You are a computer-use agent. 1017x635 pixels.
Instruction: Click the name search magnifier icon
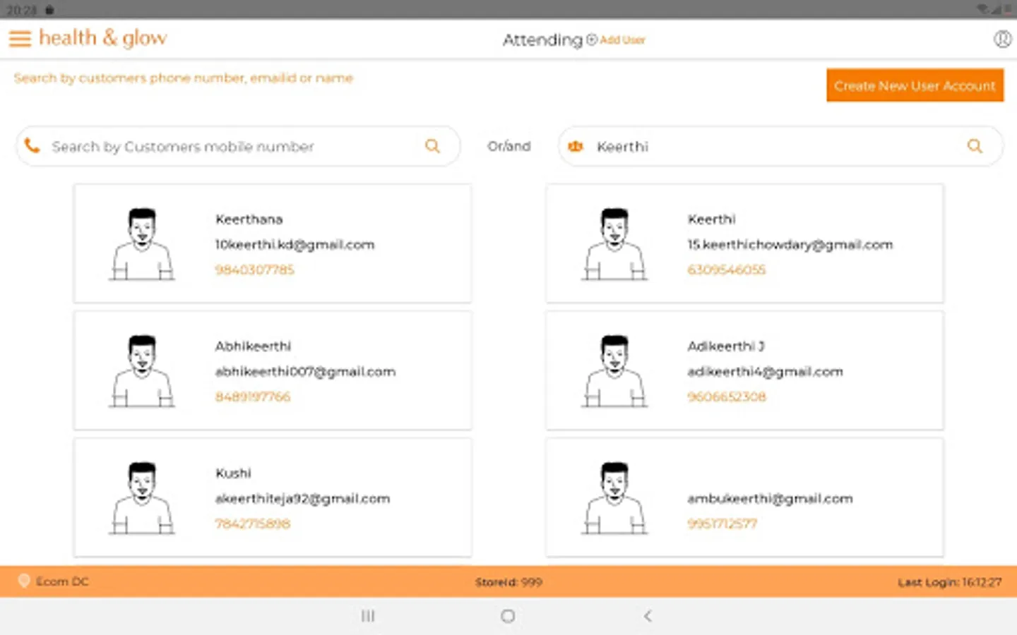pos(975,146)
